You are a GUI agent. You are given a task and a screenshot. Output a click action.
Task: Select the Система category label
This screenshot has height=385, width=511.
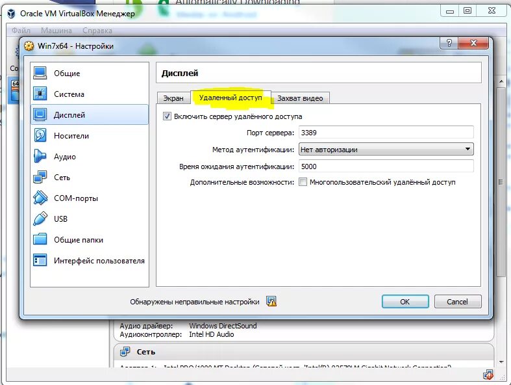tap(69, 94)
